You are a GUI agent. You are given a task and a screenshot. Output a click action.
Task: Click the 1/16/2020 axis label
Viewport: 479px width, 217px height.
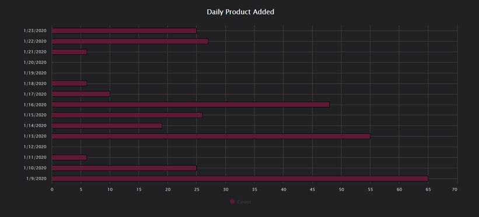(35, 105)
